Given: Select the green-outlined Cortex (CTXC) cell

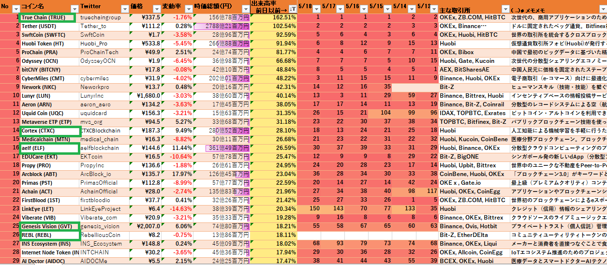Looking at the screenshot, I should (x=49, y=131).
